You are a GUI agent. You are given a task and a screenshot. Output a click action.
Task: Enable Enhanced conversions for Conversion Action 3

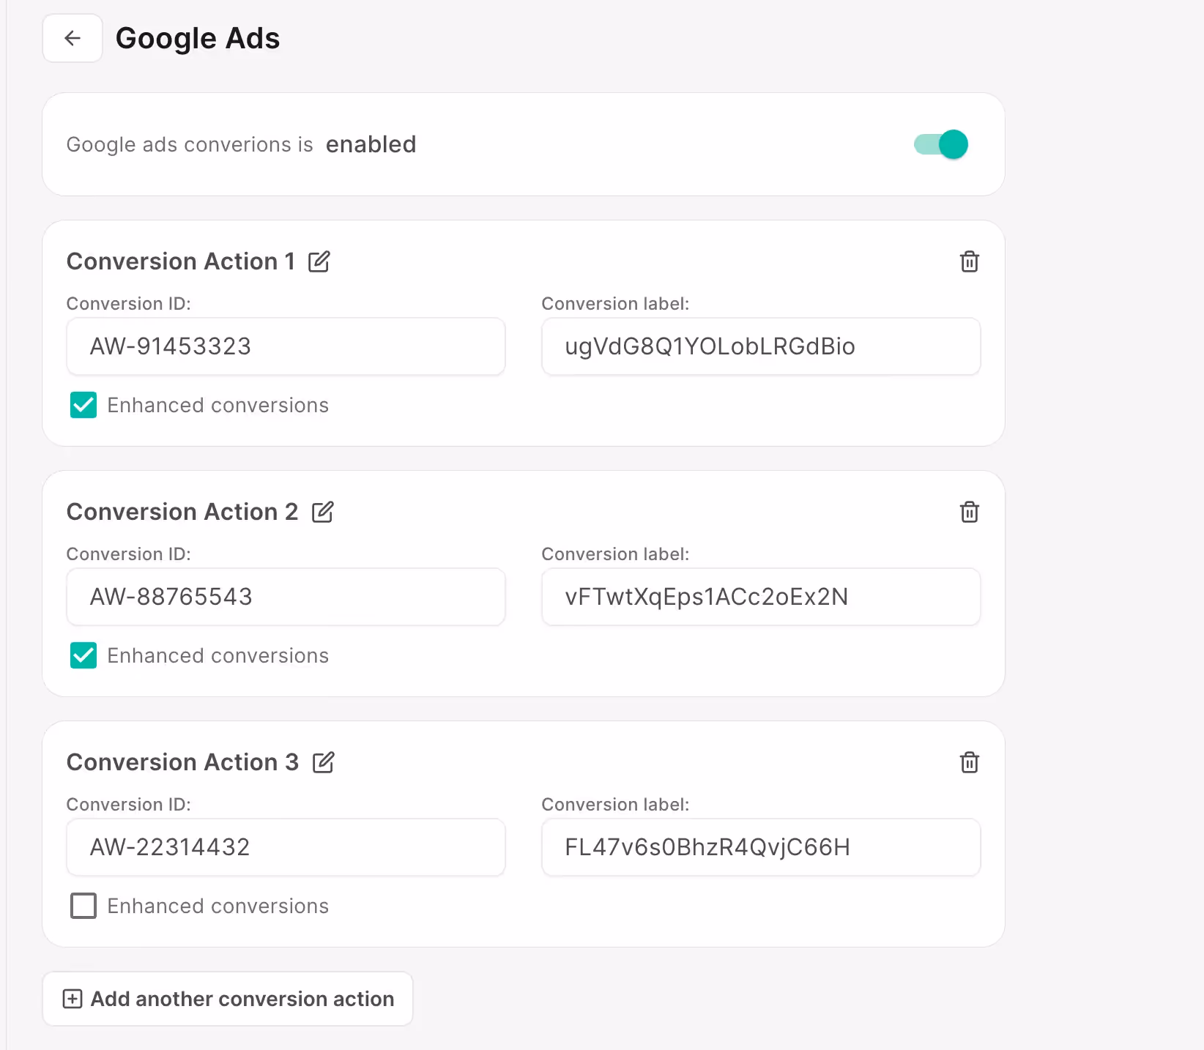[83, 906]
